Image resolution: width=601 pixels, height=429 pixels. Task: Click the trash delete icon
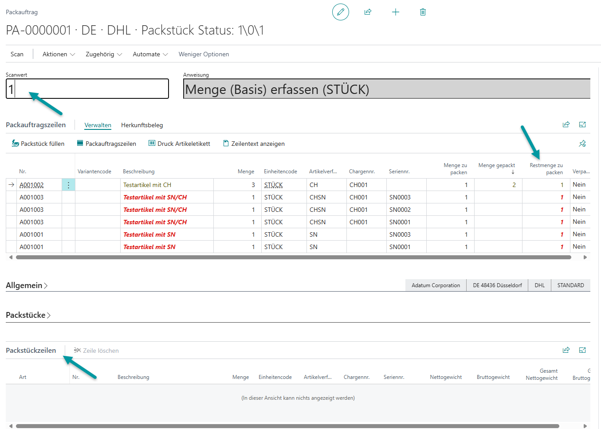423,12
